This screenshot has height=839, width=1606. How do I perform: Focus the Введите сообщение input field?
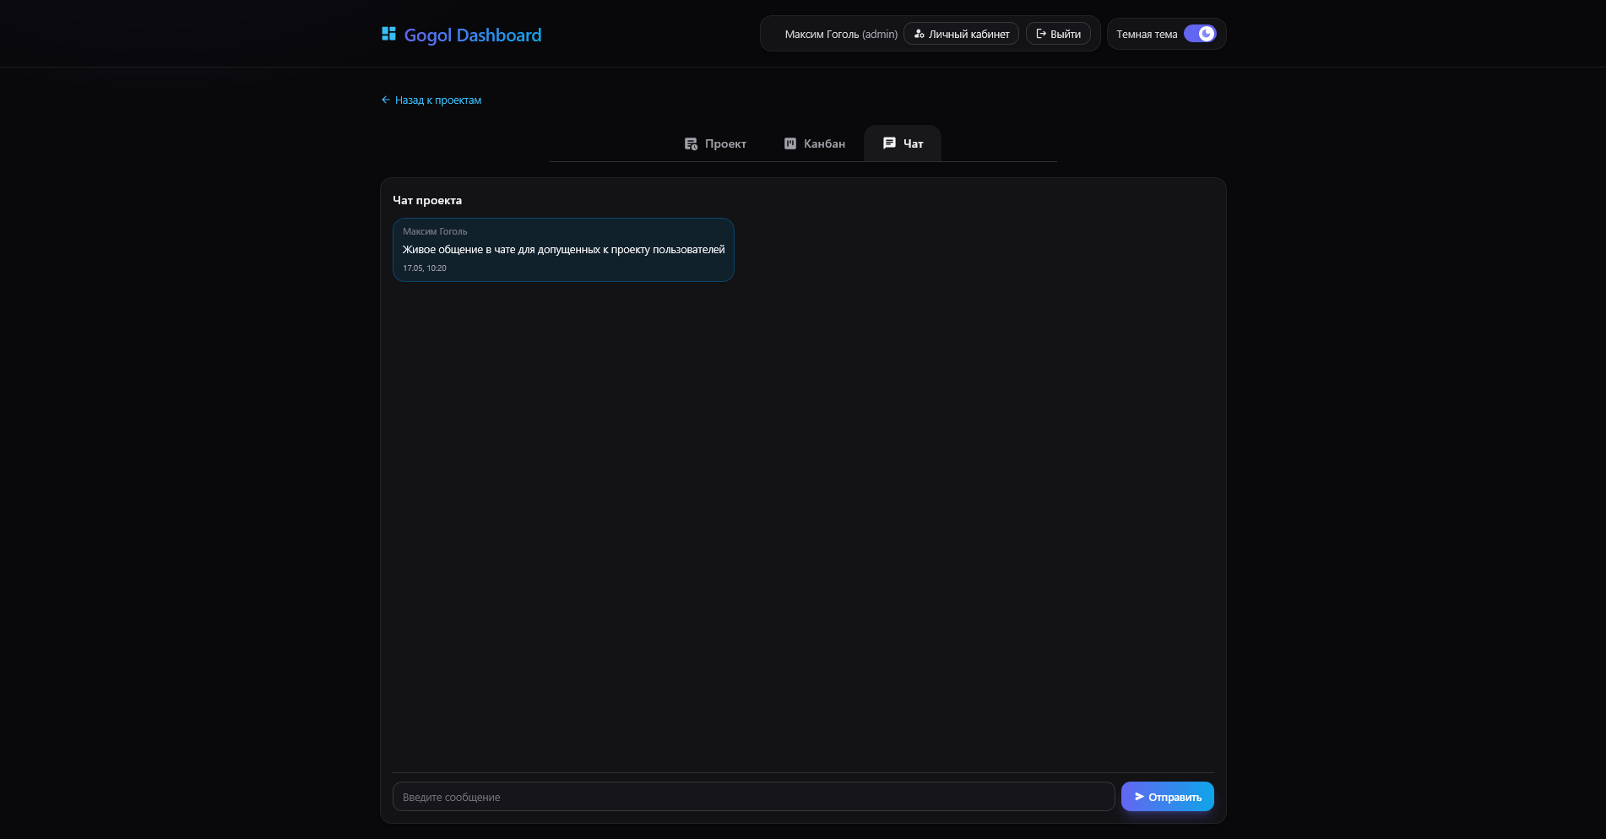753,797
